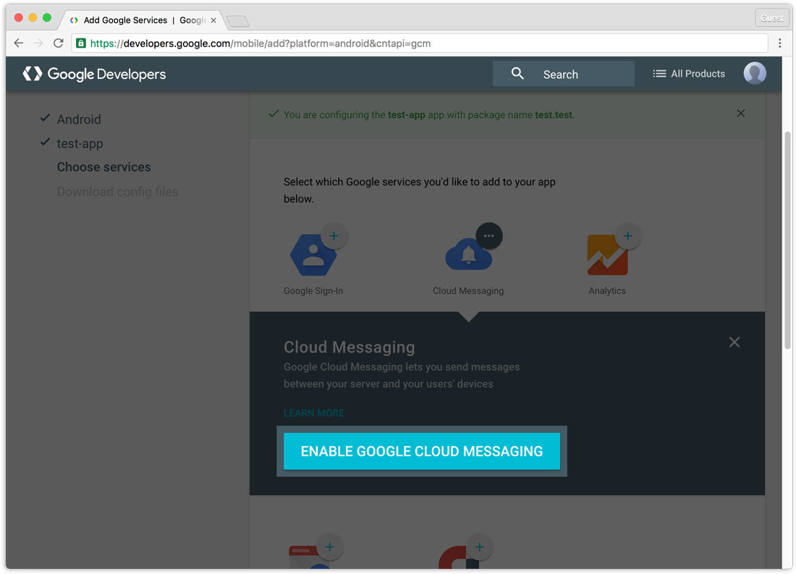Click the Cloud Messaging ellipsis badge

tap(489, 236)
